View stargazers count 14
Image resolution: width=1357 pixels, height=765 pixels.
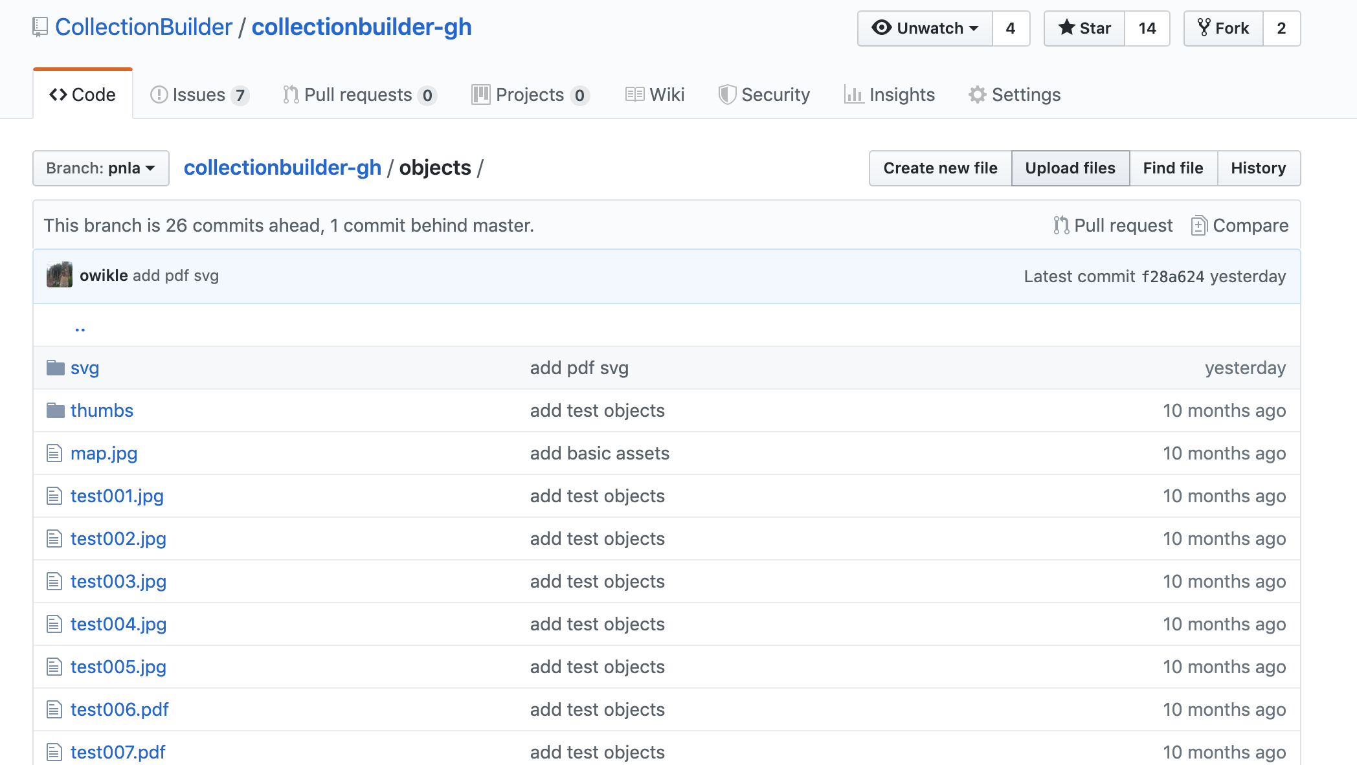click(1147, 28)
